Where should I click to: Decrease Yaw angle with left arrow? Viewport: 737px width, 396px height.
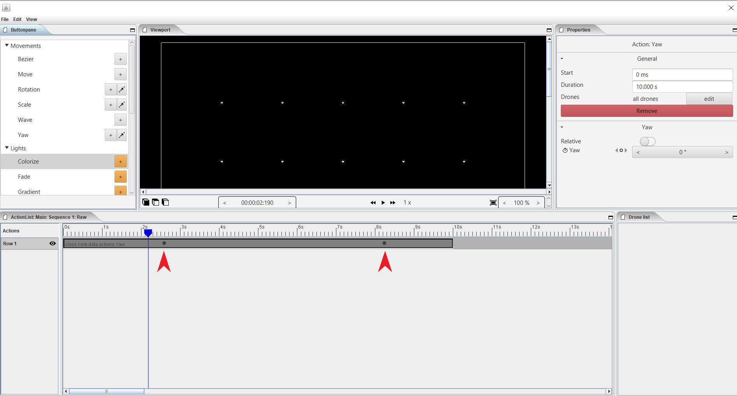point(638,152)
